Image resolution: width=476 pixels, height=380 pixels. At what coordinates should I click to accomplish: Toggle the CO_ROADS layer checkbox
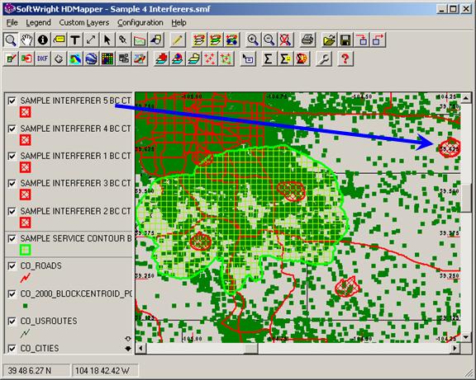tap(12, 266)
